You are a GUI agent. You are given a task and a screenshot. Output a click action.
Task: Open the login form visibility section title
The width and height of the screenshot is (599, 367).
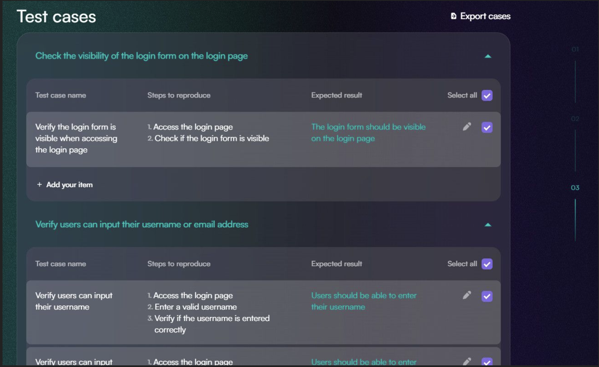point(141,56)
